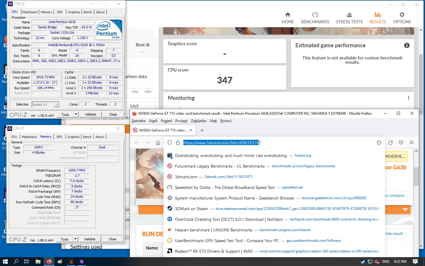Click Tools button in lower CPU-Z

[65, 239]
